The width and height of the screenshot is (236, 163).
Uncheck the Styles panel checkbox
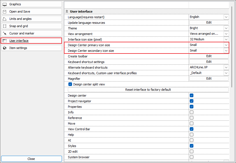191,146
